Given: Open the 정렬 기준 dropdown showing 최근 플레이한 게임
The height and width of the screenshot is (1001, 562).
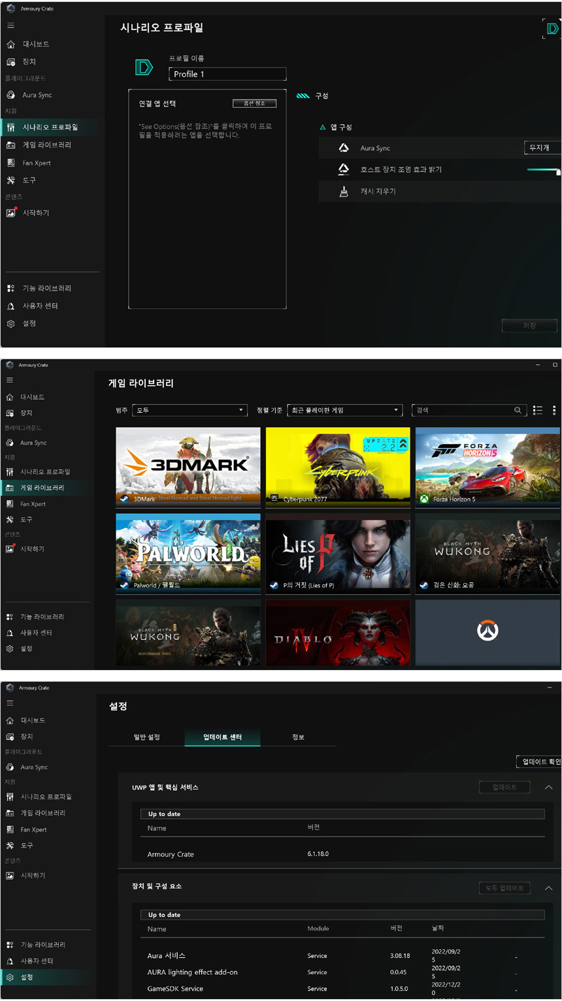Looking at the screenshot, I should 344,410.
